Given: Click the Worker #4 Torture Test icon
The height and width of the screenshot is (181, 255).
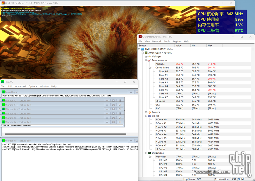Looking at the screenshot, I should [x=3, y=109].
